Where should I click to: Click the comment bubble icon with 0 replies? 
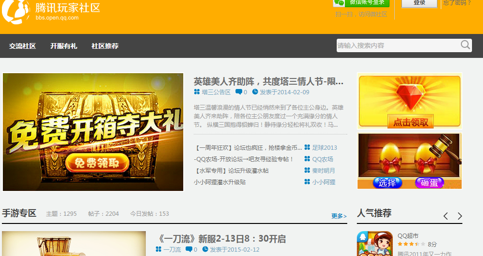tap(238, 91)
